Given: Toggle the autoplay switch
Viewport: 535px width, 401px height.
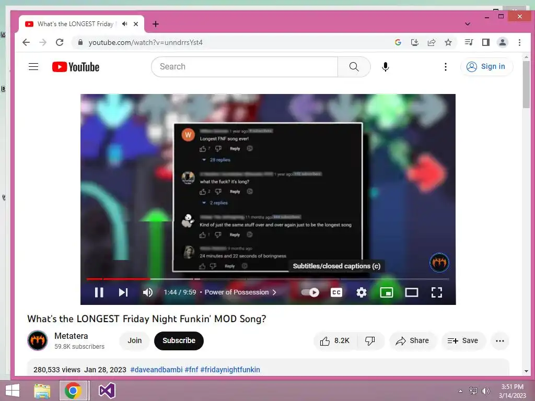Looking at the screenshot, I should [310, 292].
